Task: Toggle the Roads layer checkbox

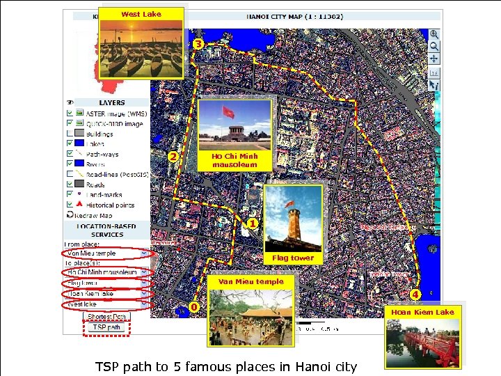Action: click(x=70, y=184)
